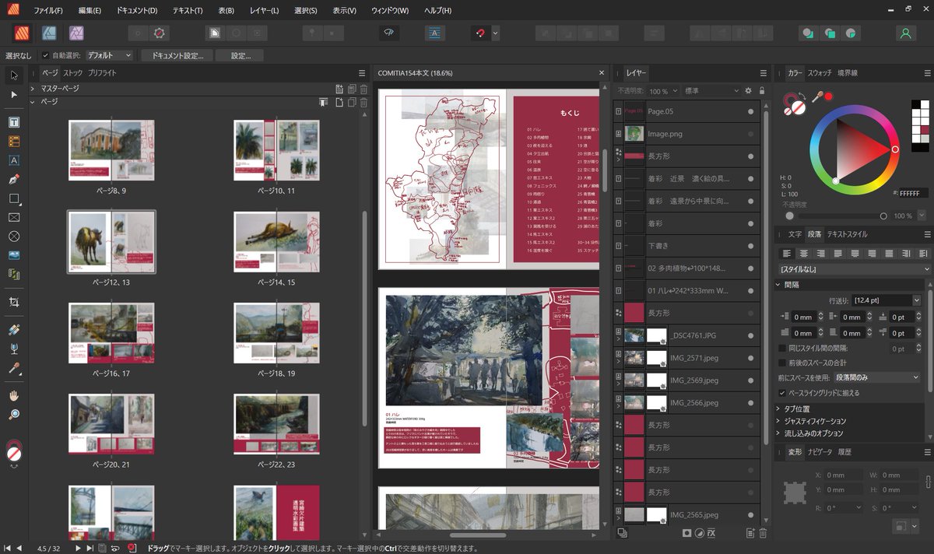The height and width of the screenshot is (554, 934).
Task: Close the COMITIA154本文 document tab
Action: point(601,72)
